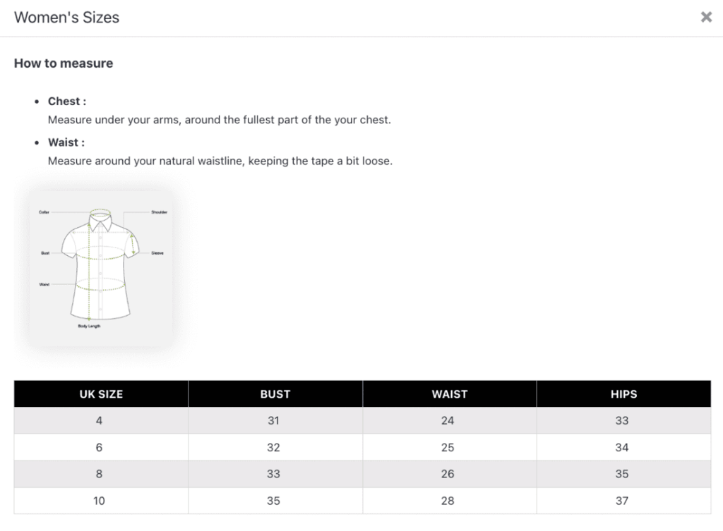Click bust value 31 in table
The image size is (723, 531).
click(x=273, y=420)
